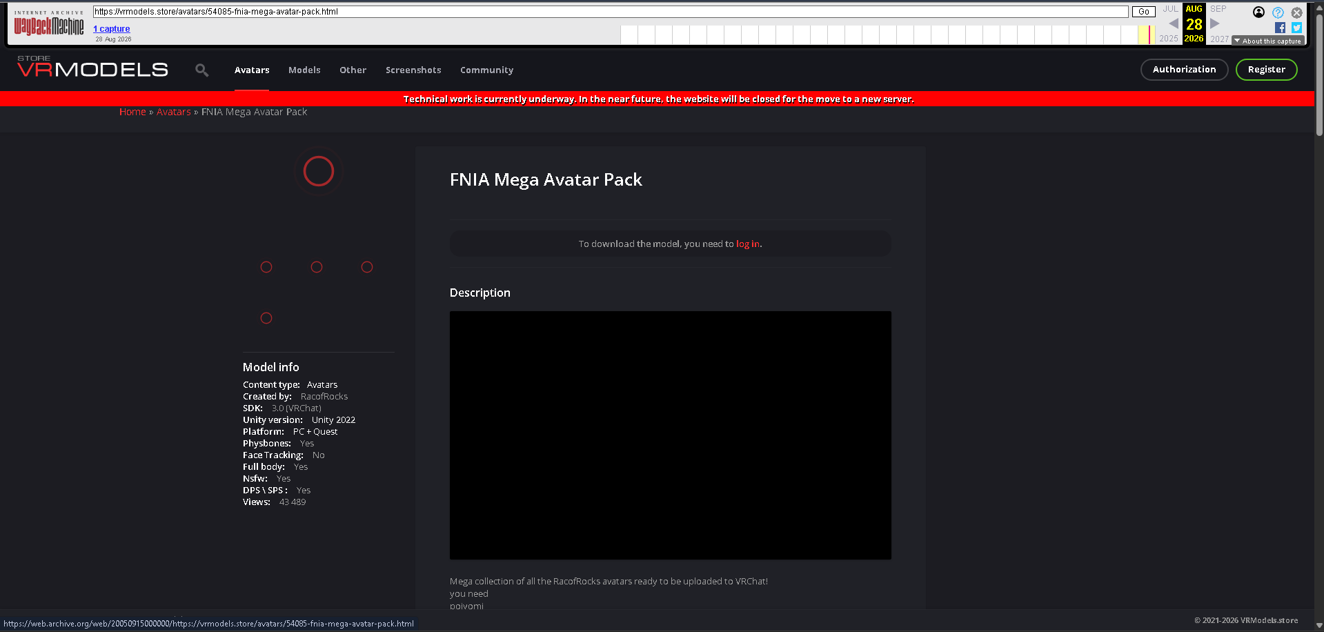Open Wayback help question icon
Image resolution: width=1324 pixels, height=632 pixels.
[x=1278, y=12]
